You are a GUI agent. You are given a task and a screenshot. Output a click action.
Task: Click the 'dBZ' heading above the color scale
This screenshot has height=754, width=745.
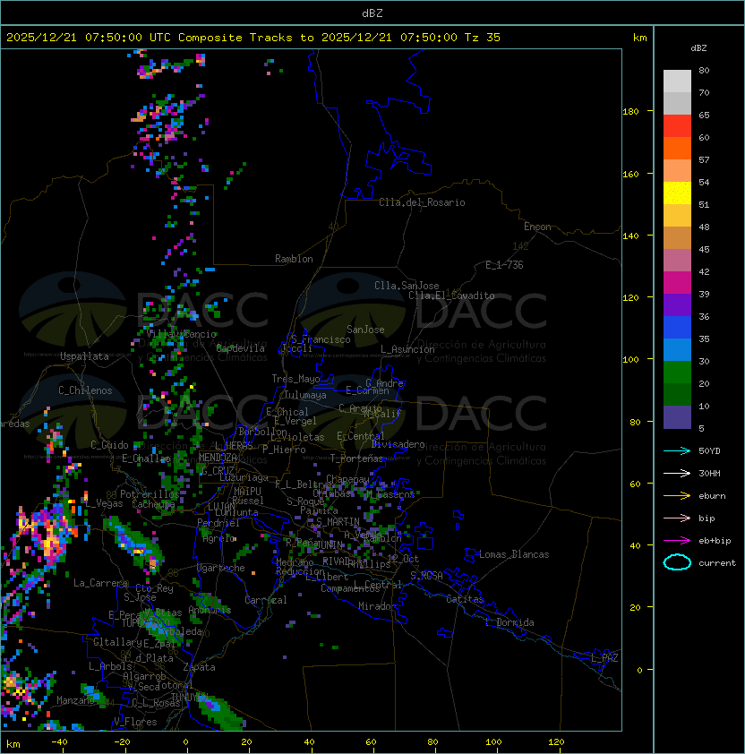698,48
